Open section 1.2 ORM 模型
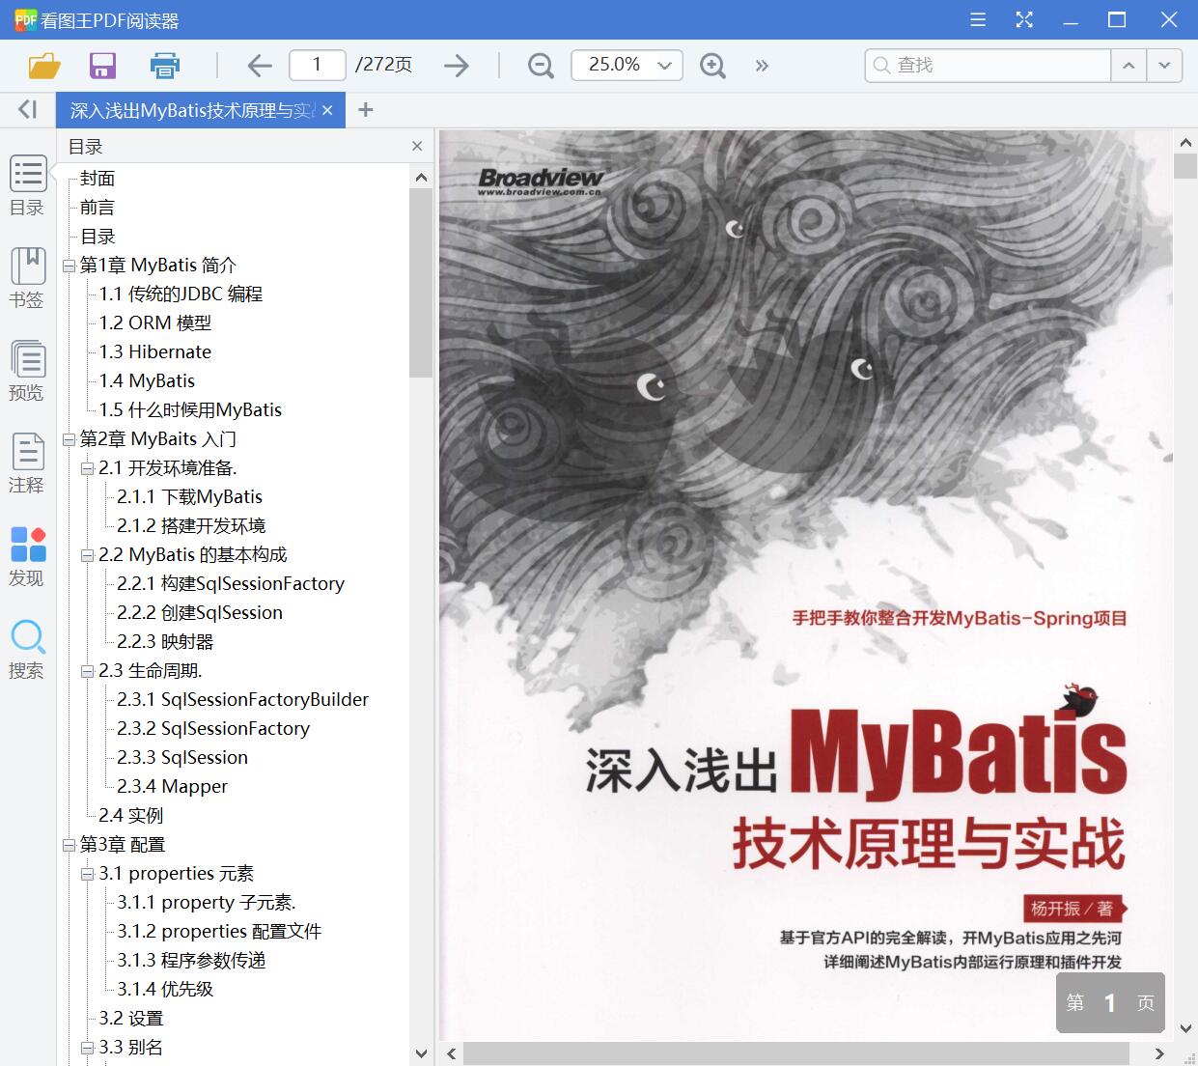 [154, 323]
